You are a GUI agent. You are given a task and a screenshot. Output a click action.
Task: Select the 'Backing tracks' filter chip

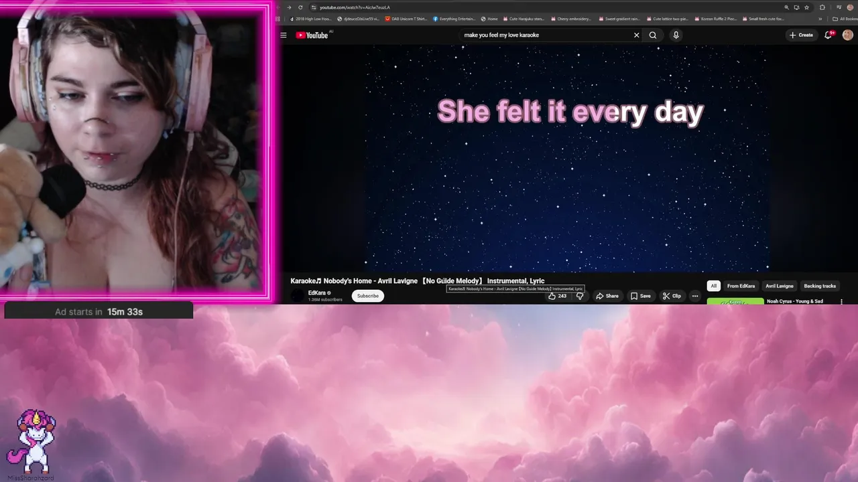coord(820,286)
